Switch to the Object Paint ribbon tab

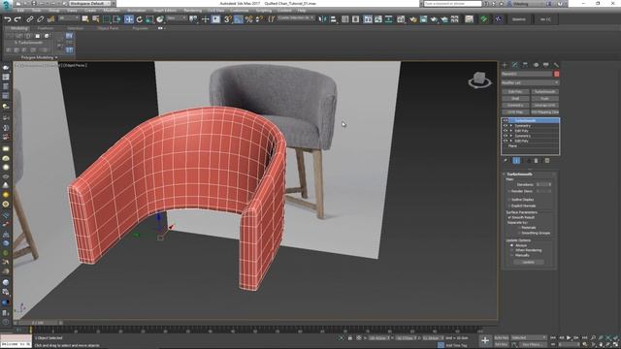click(108, 28)
